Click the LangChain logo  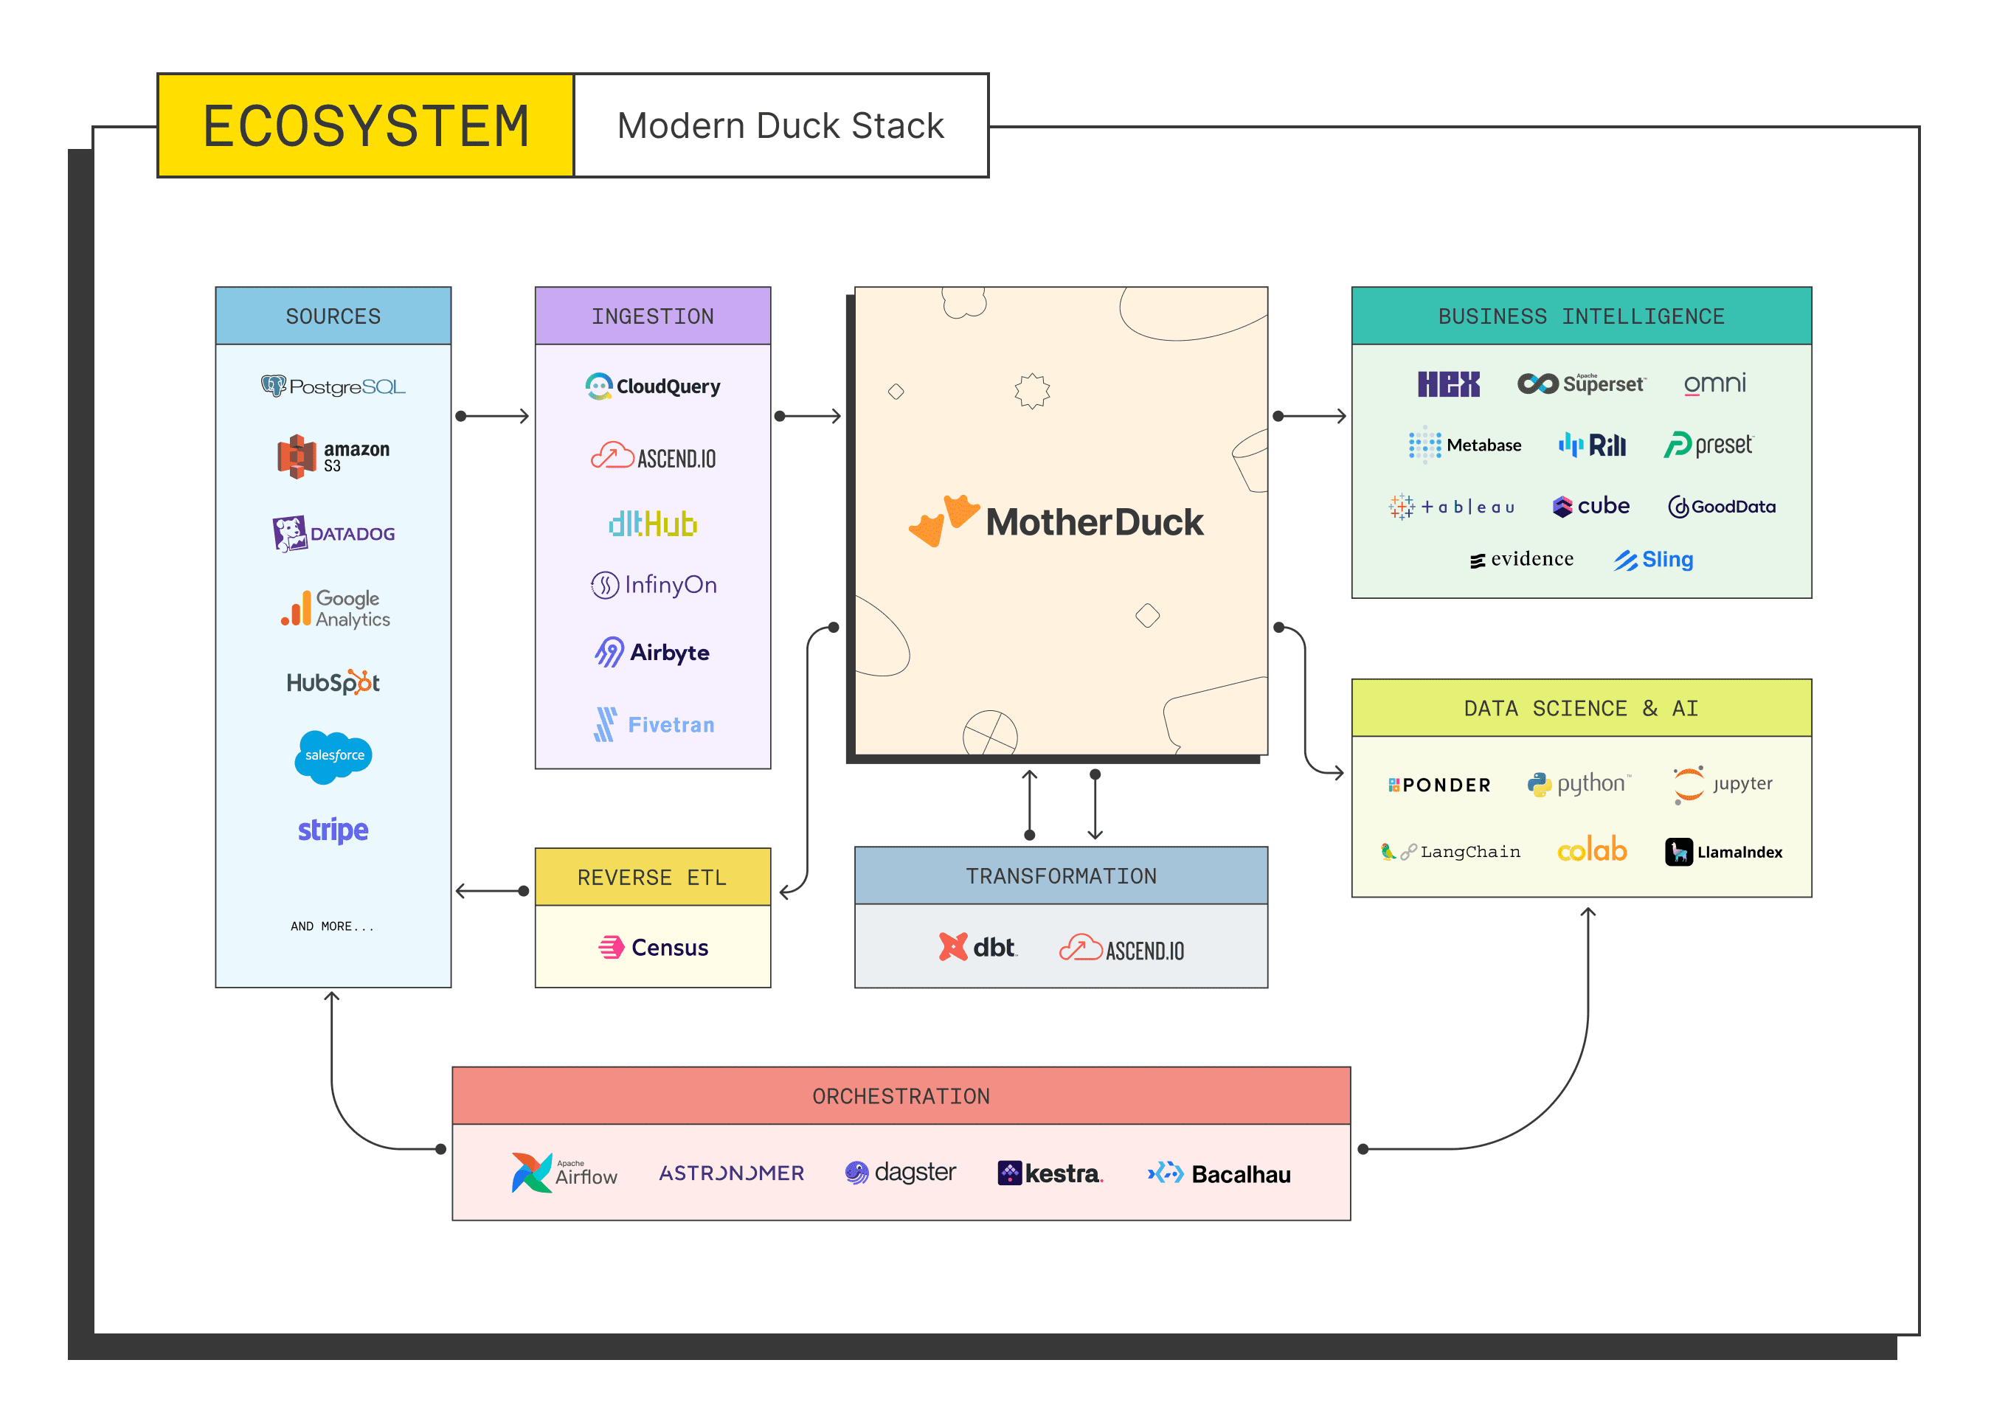[1450, 852]
